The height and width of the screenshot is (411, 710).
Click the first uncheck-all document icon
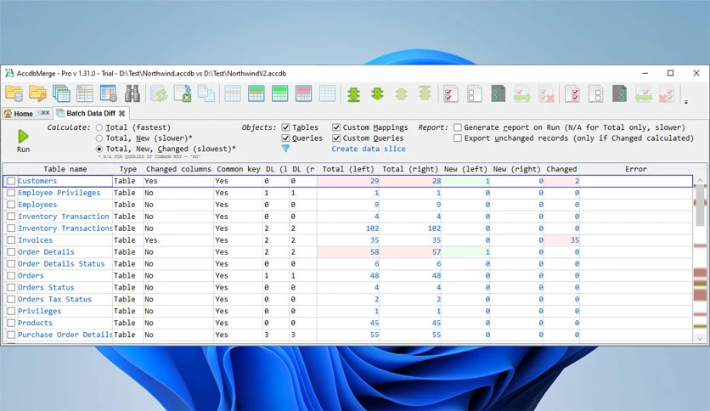coord(474,93)
